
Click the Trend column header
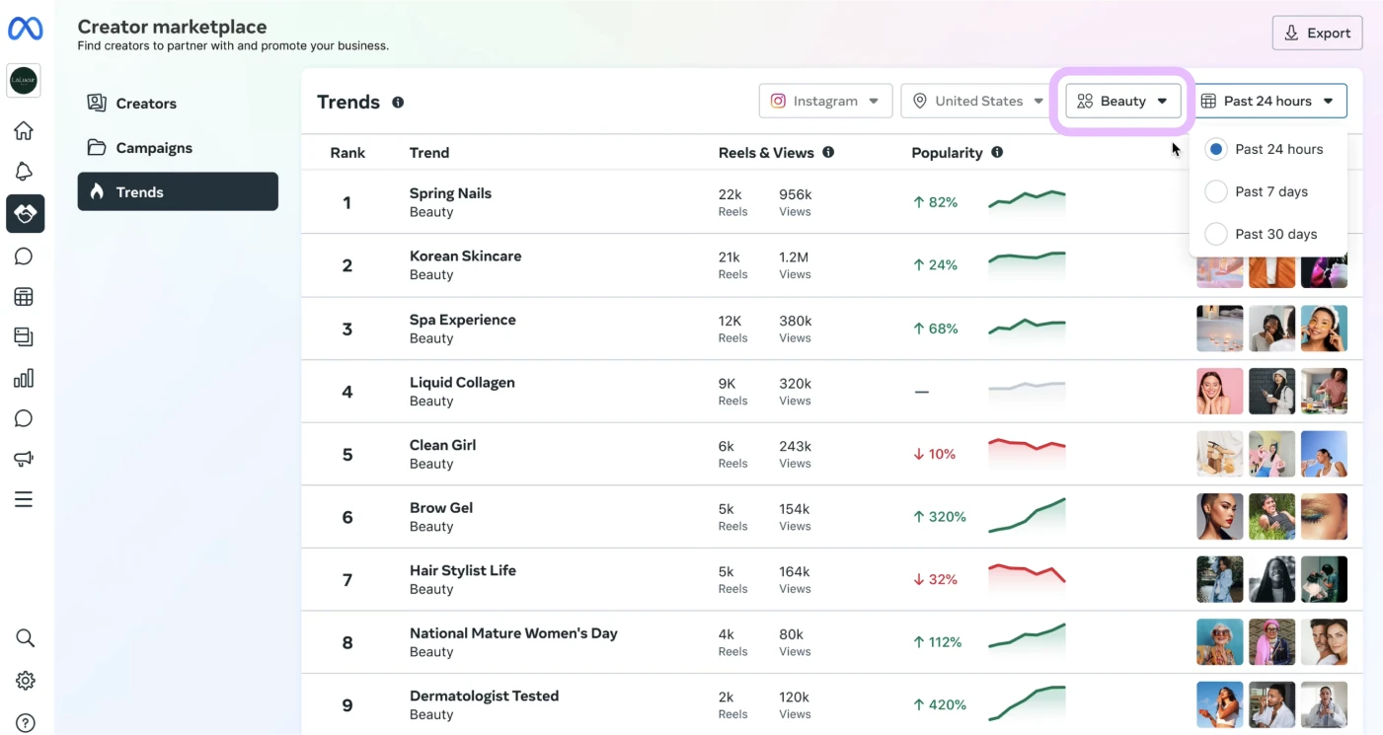(429, 153)
